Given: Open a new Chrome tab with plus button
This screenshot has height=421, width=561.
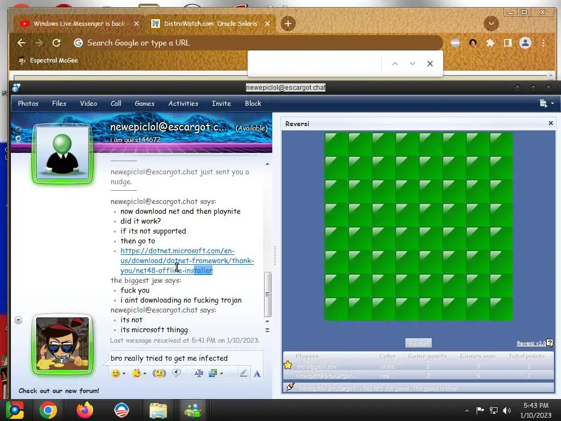Looking at the screenshot, I should coord(288,24).
